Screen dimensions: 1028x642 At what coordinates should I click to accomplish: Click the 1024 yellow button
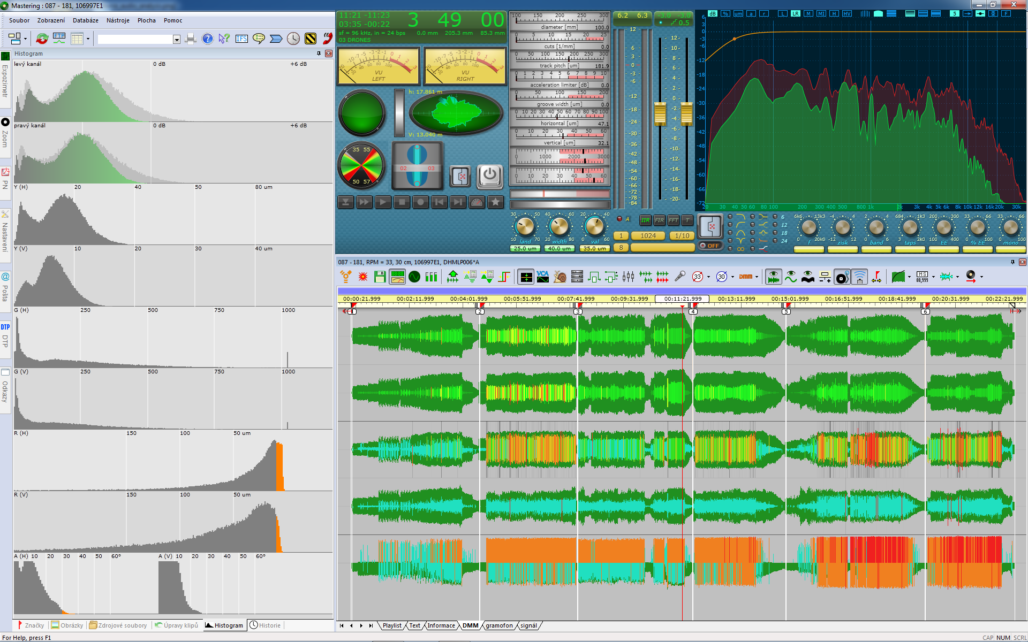click(648, 235)
